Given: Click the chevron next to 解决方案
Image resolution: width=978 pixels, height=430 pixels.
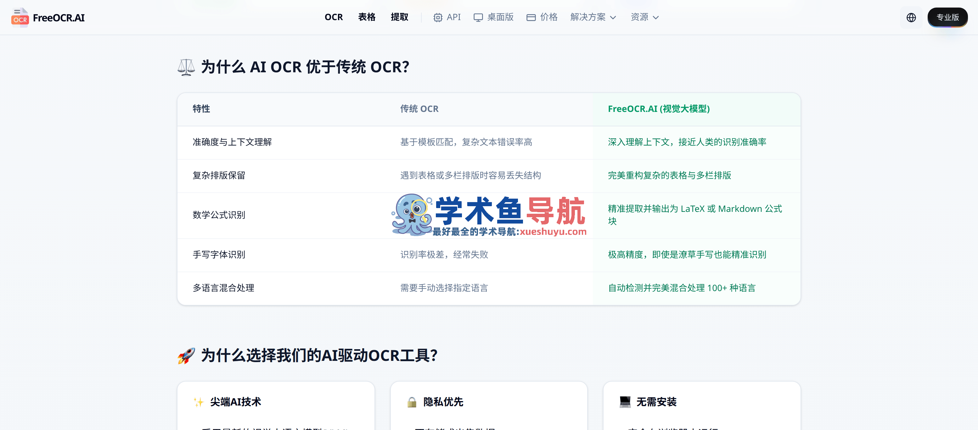Looking at the screenshot, I should [613, 17].
